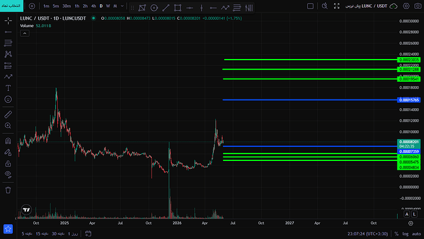Select the D daily timeframe
Viewport: 424px width, 239px height.
pos(101,6)
